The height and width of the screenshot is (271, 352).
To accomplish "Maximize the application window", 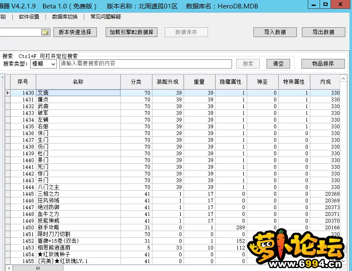I will 325,5.
